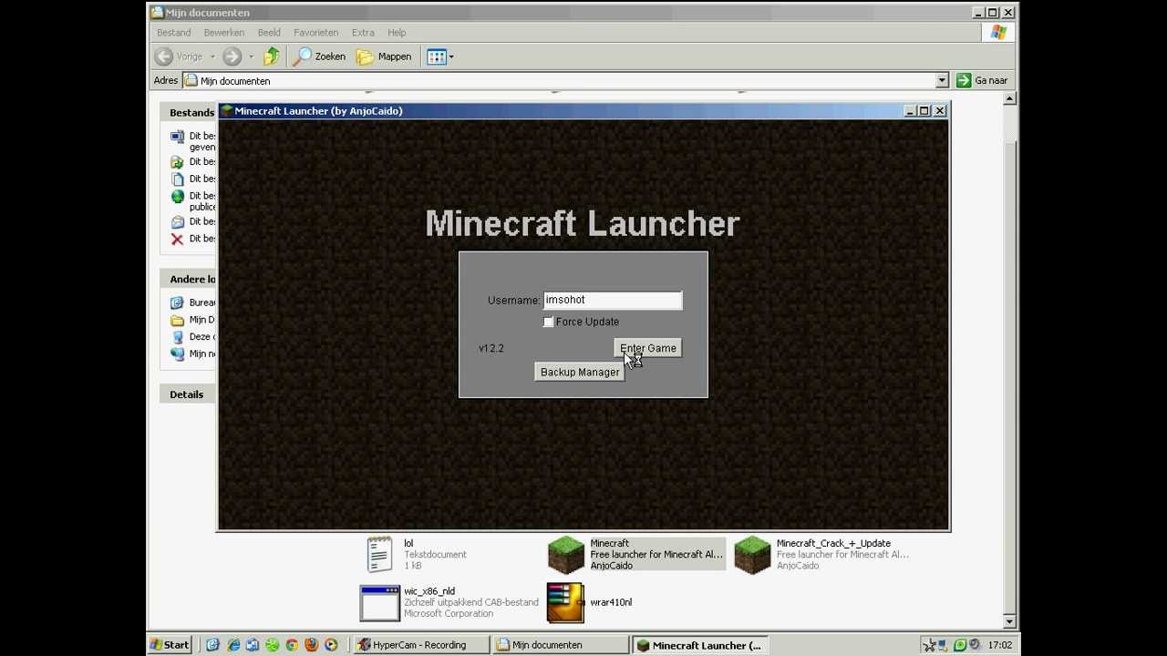The image size is (1167, 656).
Task: Click the Bureaublad link icon in sidebar
Action: pos(177,302)
